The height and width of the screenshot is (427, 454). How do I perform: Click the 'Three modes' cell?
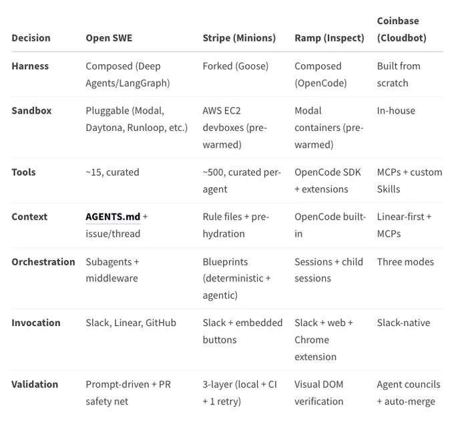click(405, 261)
